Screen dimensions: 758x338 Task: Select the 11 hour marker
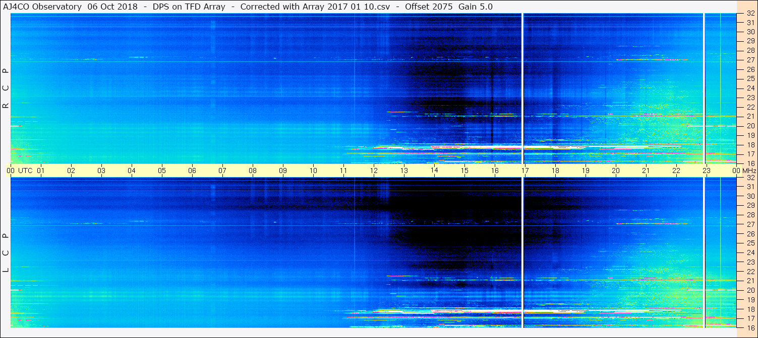(x=343, y=171)
